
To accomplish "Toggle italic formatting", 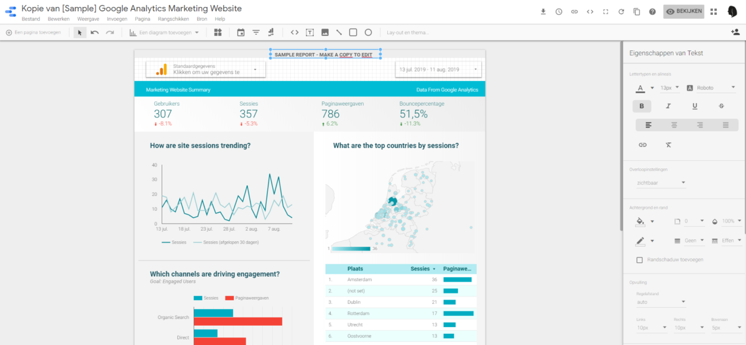I will (668, 106).
